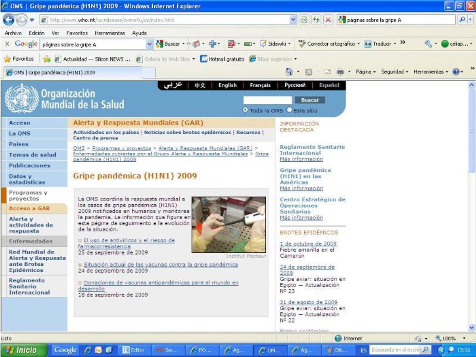Click the red Stop loading icon
Viewport: 476px width, 357px height.
coord(328,20)
